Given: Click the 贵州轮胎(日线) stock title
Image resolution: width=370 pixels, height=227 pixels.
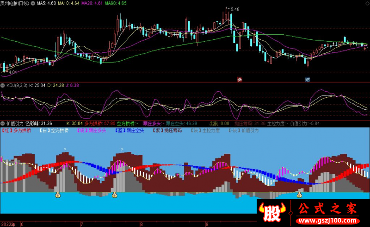Looking at the screenshot, I should coord(15,3).
